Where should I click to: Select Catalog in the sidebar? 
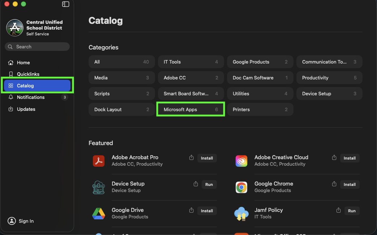pos(37,86)
